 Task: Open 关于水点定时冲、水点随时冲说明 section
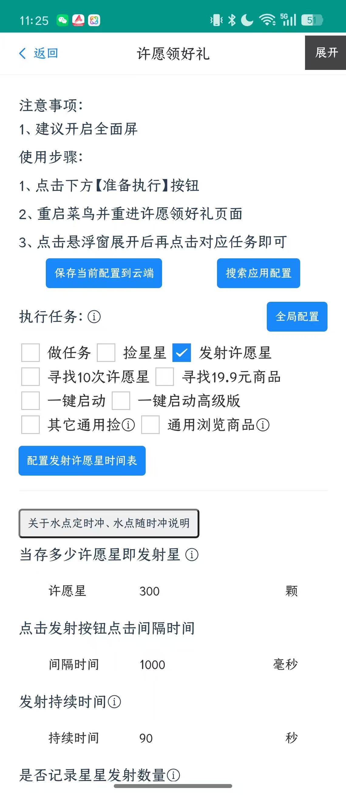point(109,523)
